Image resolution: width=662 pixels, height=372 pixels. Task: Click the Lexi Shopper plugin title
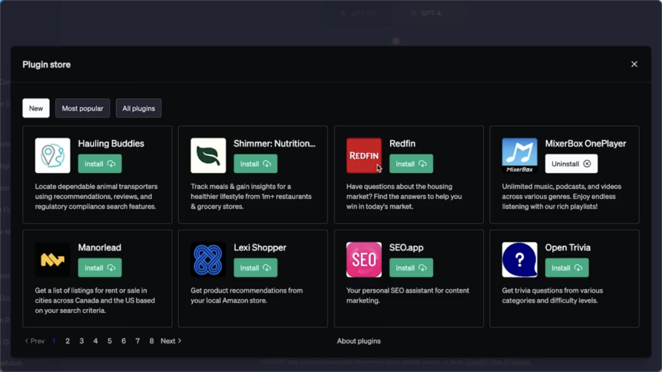pyautogui.click(x=260, y=248)
